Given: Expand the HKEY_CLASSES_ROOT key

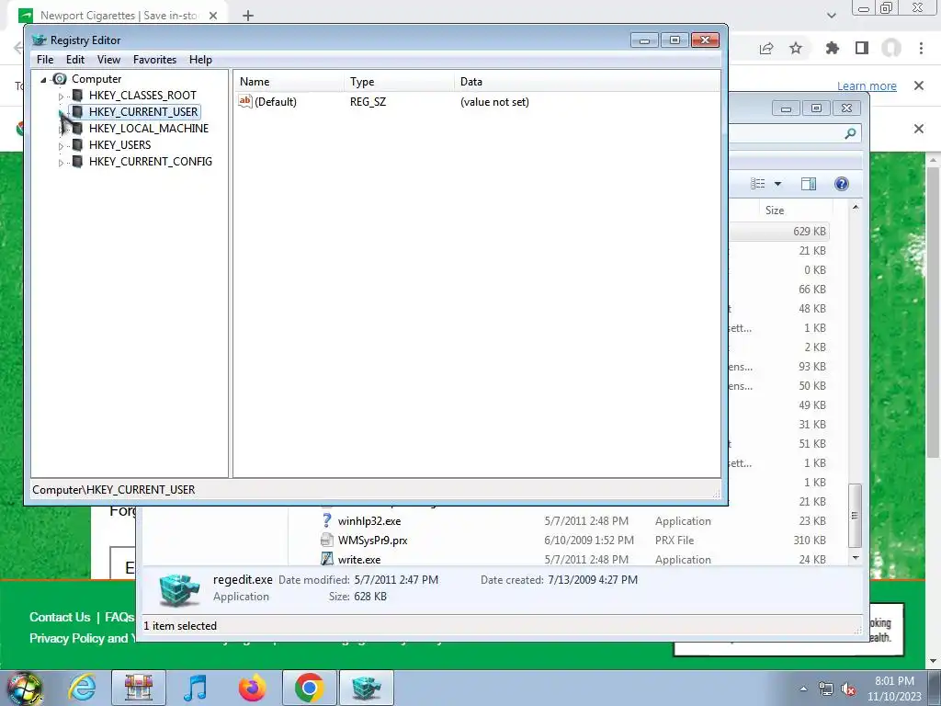Looking at the screenshot, I should tap(61, 96).
